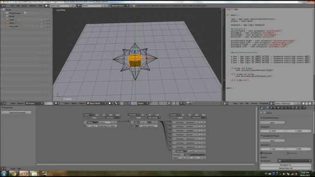
Task: Select the Object properties tab icon
Action: [278, 108]
